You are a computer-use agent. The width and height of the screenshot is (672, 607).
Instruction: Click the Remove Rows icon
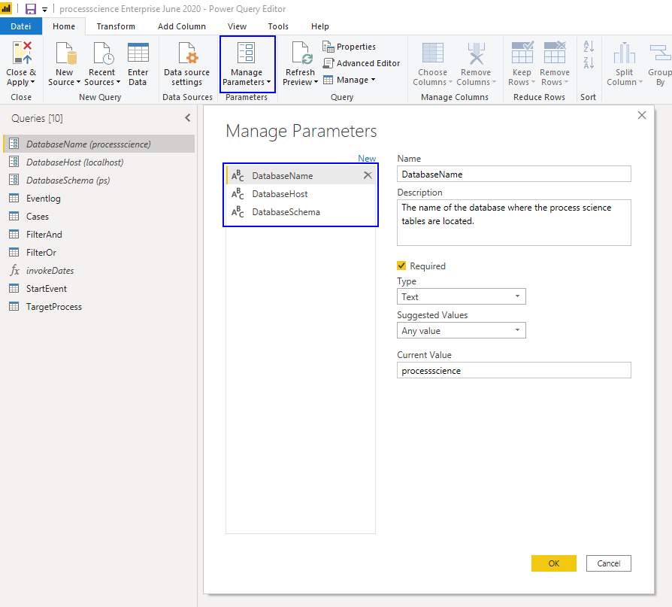555,53
